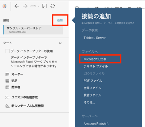Viewport: 145px width, 127px height.
Task: Click the ファイルへ section heading
Action: (90, 52)
